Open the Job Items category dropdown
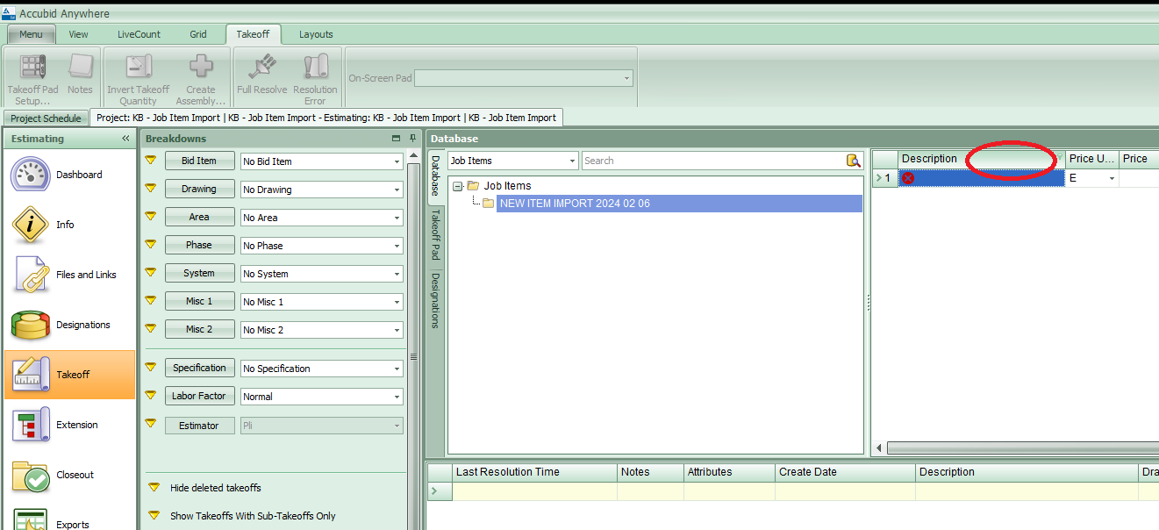 [x=512, y=160]
